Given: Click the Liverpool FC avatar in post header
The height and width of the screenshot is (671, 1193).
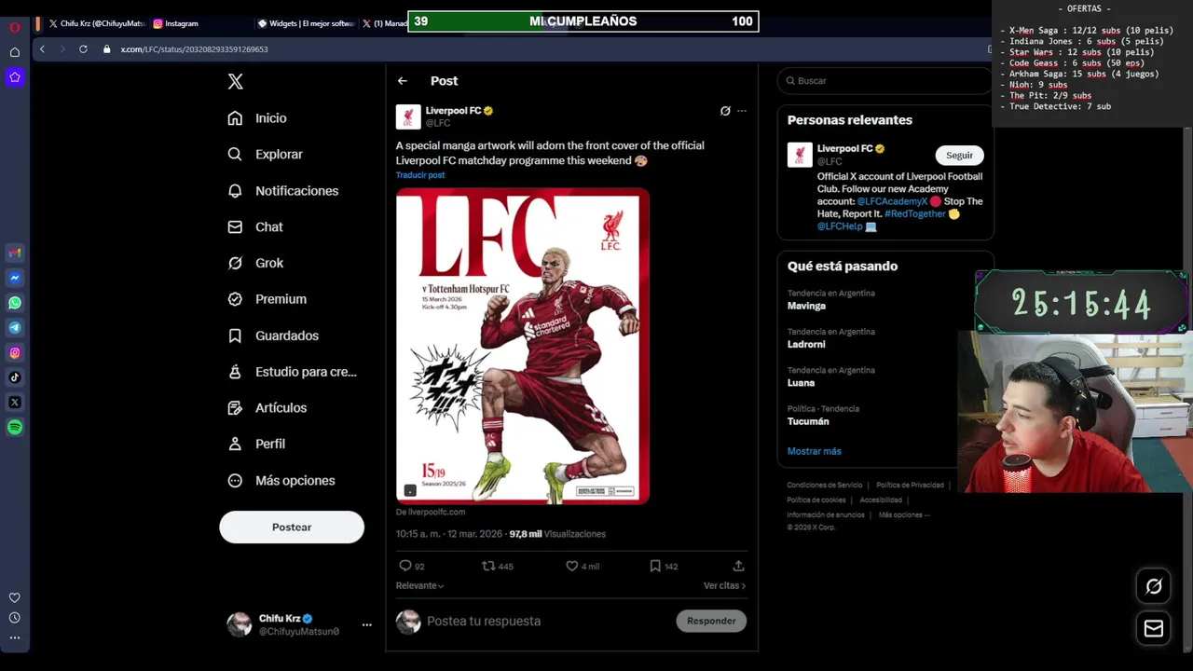Looking at the screenshot, I should [x=408, y=116].
